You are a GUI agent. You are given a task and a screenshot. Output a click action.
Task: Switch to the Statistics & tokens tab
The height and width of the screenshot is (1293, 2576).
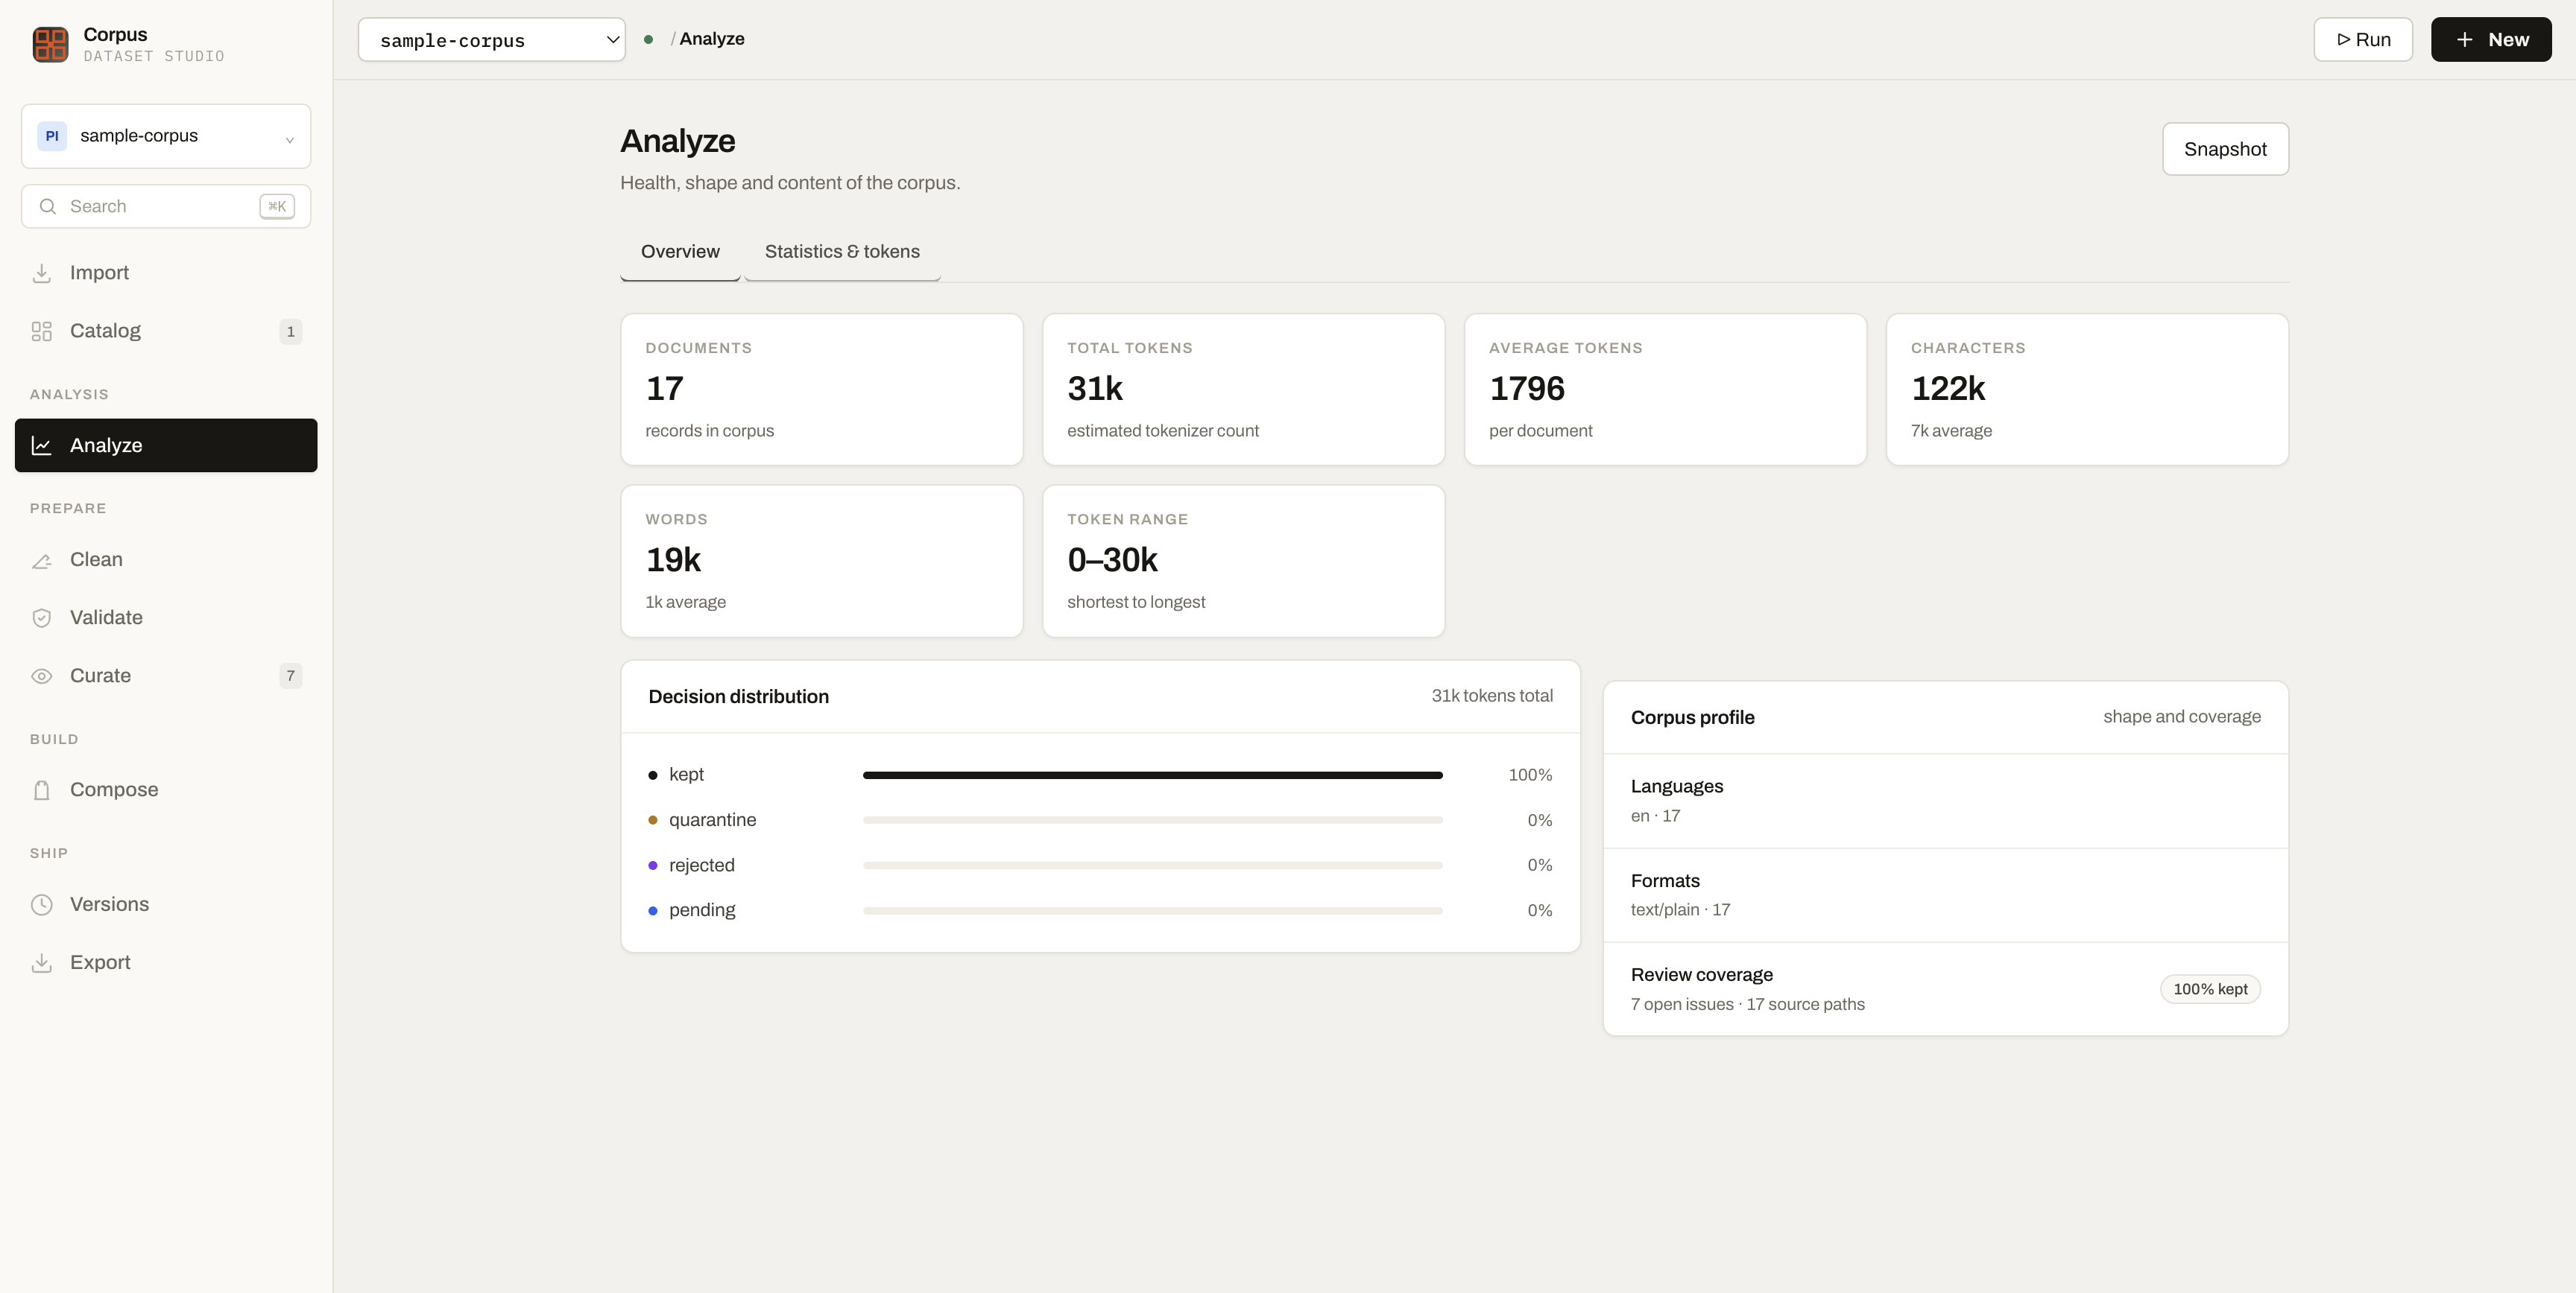tap(842, 252)
